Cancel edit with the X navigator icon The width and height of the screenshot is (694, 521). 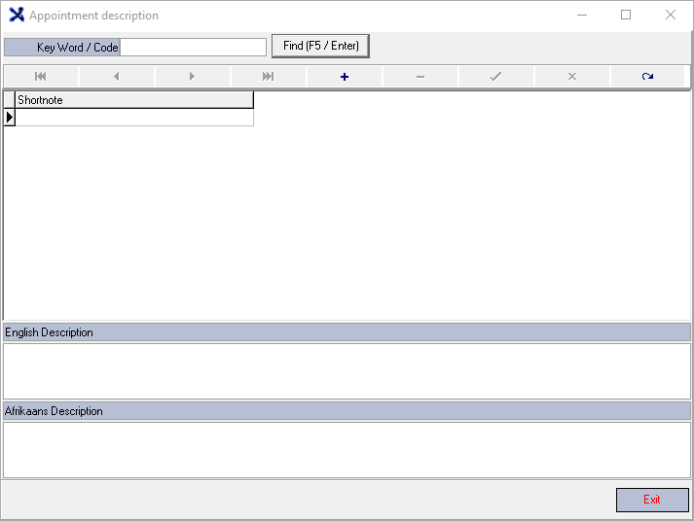tap(571, 77)
